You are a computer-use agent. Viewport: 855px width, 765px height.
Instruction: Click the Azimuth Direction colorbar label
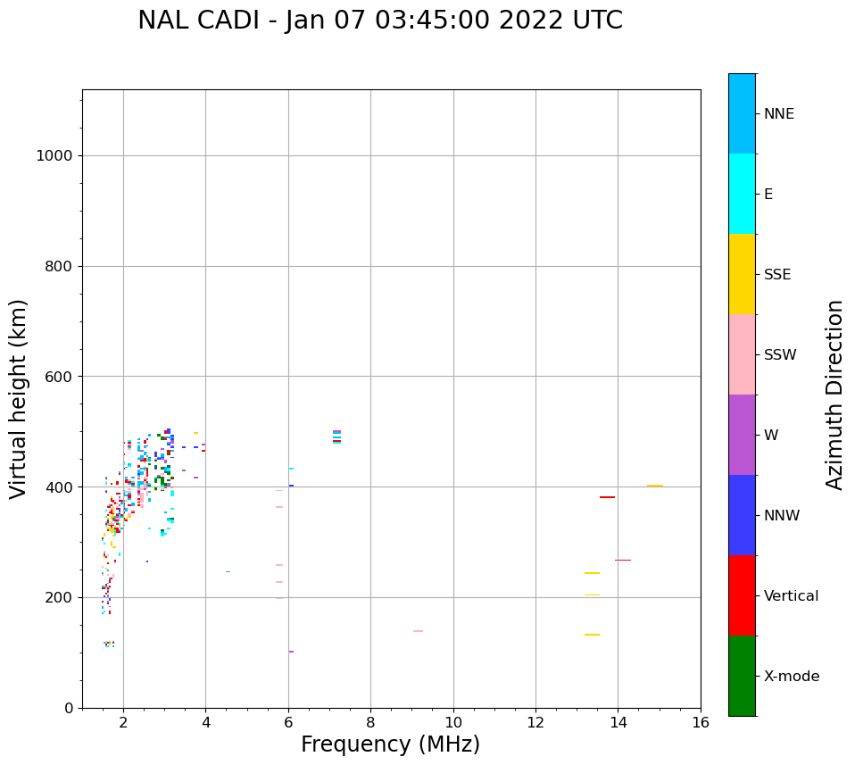834,395
